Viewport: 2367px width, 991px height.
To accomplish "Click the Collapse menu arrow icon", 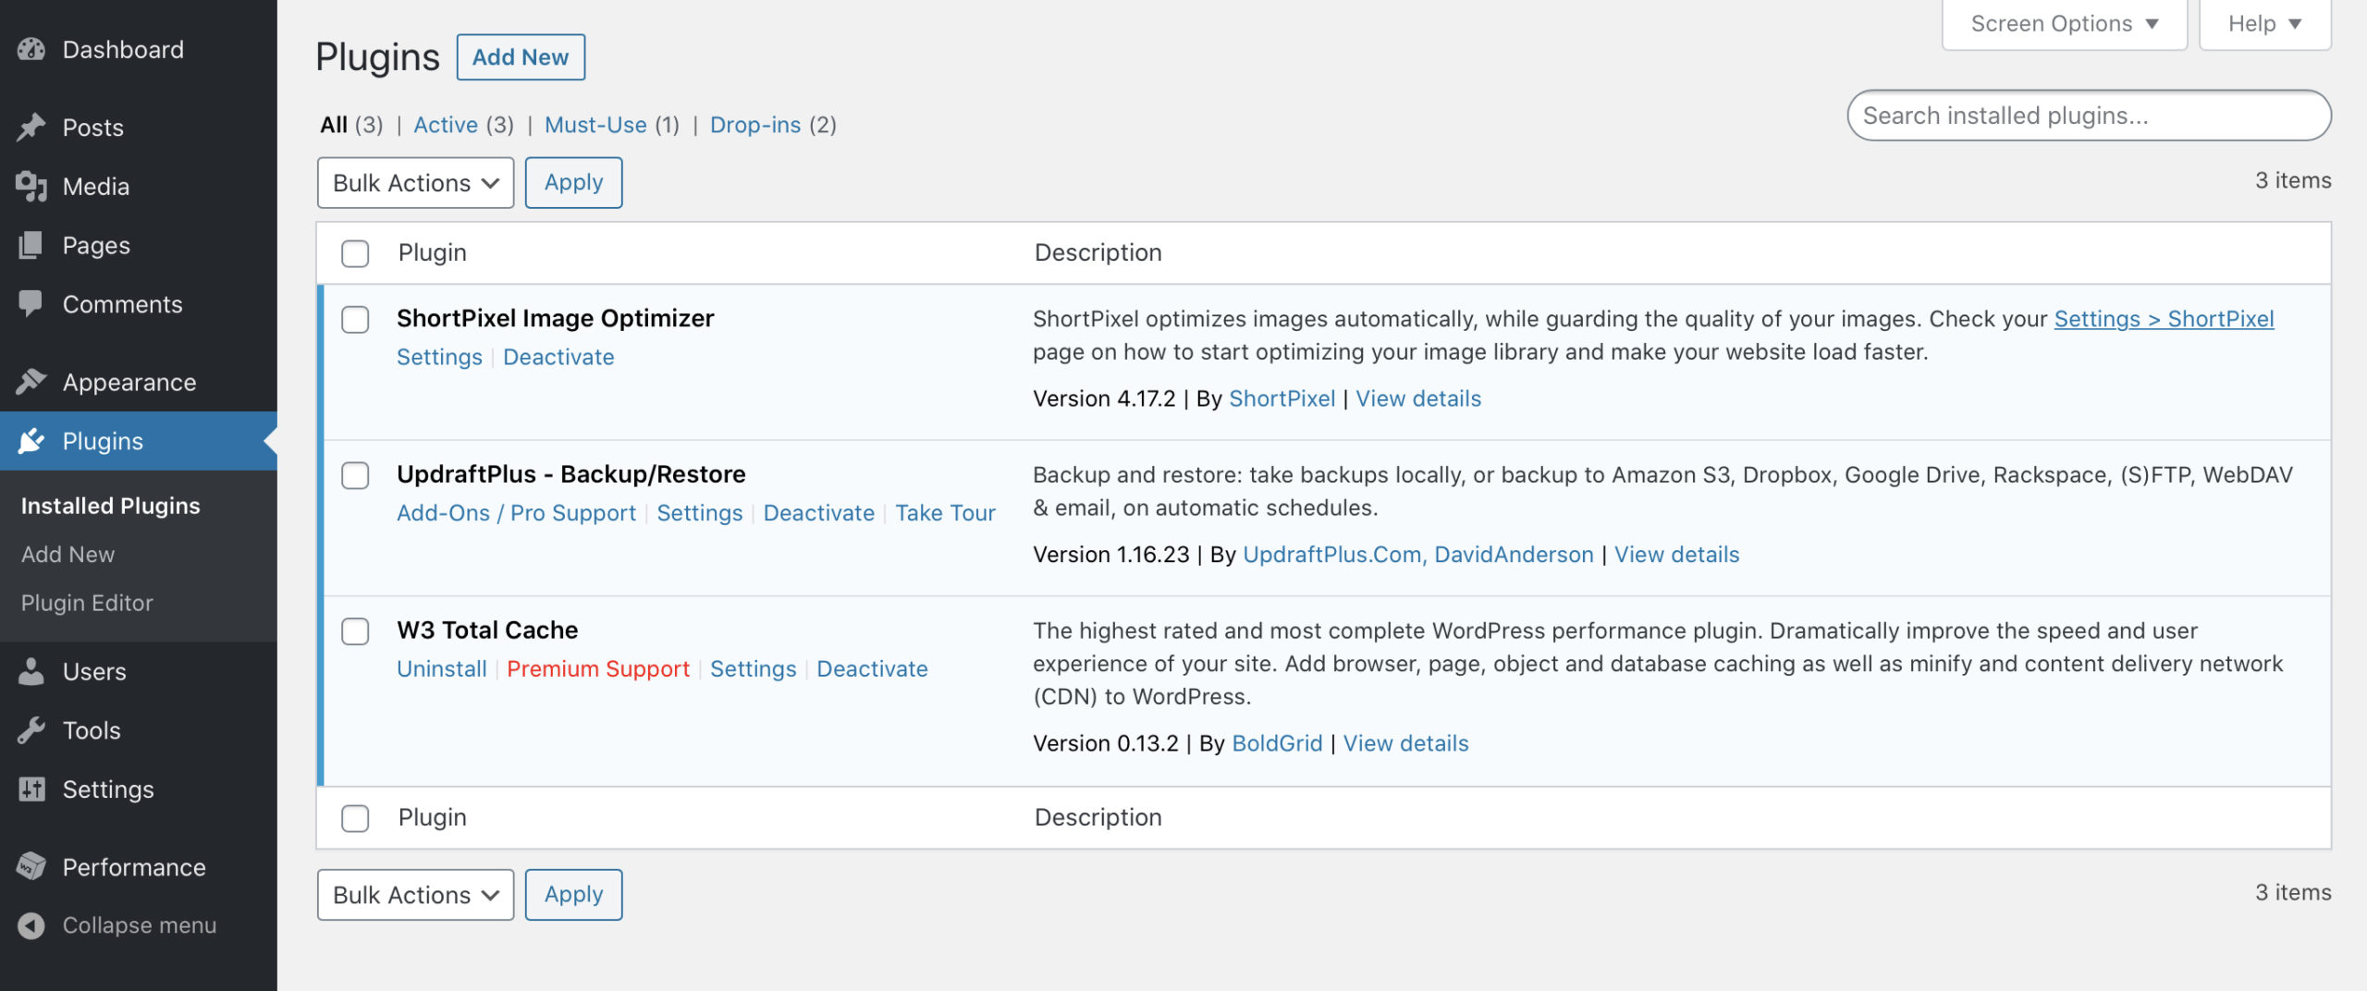I will [31, 925].
